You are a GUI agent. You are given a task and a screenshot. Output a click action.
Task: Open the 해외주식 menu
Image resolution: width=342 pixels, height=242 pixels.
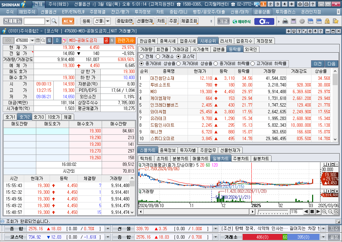click(x=27, y=12)
